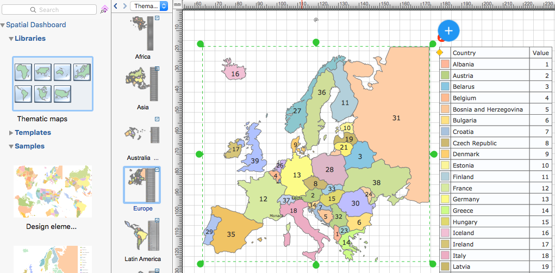Expand the Templates section
555x273 pixels.
(x=11, y=133)
